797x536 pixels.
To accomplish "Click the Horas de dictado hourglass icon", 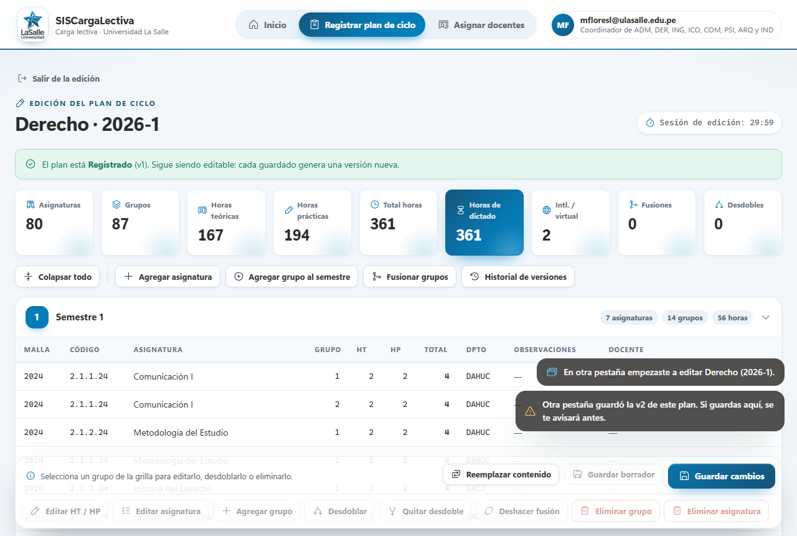I will tap(461, 210).
